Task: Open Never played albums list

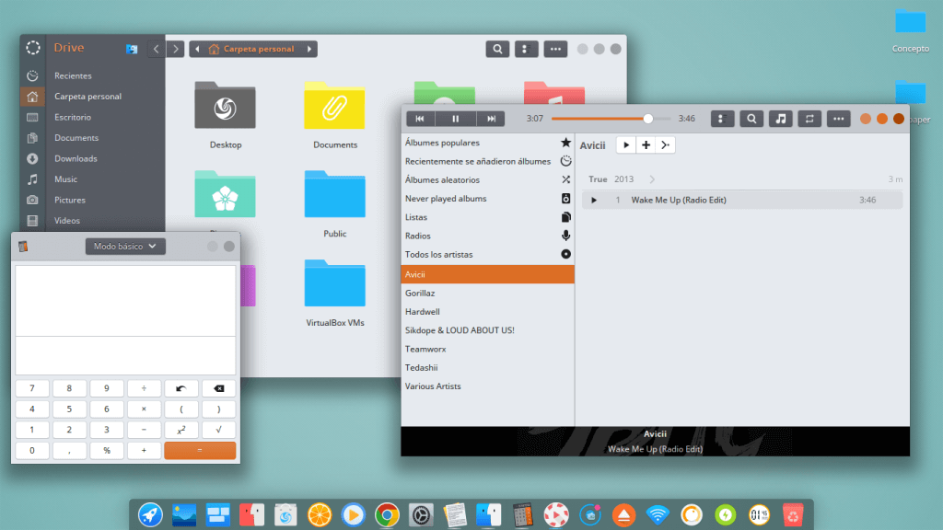Action: click(487, 199)
